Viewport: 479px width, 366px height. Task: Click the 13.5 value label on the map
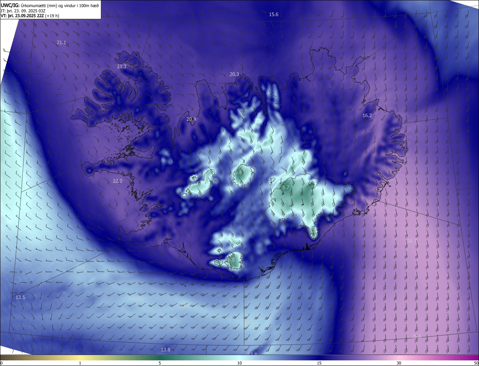coord(20,298)
